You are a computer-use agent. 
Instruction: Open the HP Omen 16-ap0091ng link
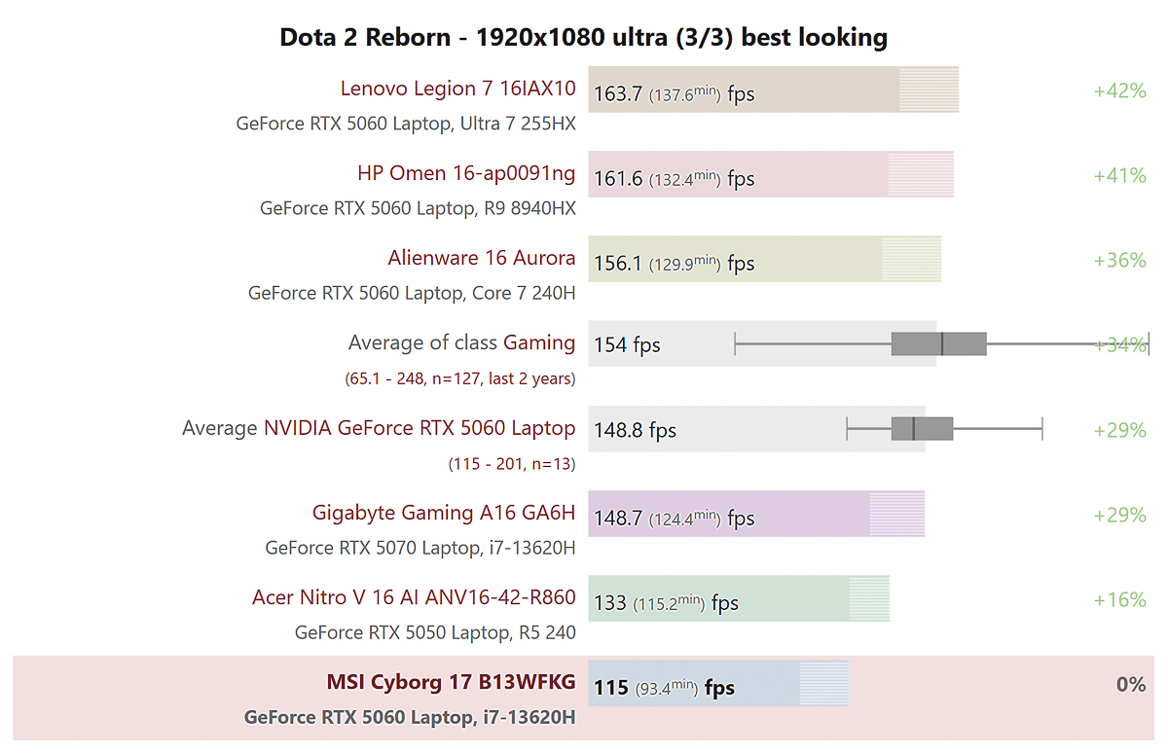(466, 173)
